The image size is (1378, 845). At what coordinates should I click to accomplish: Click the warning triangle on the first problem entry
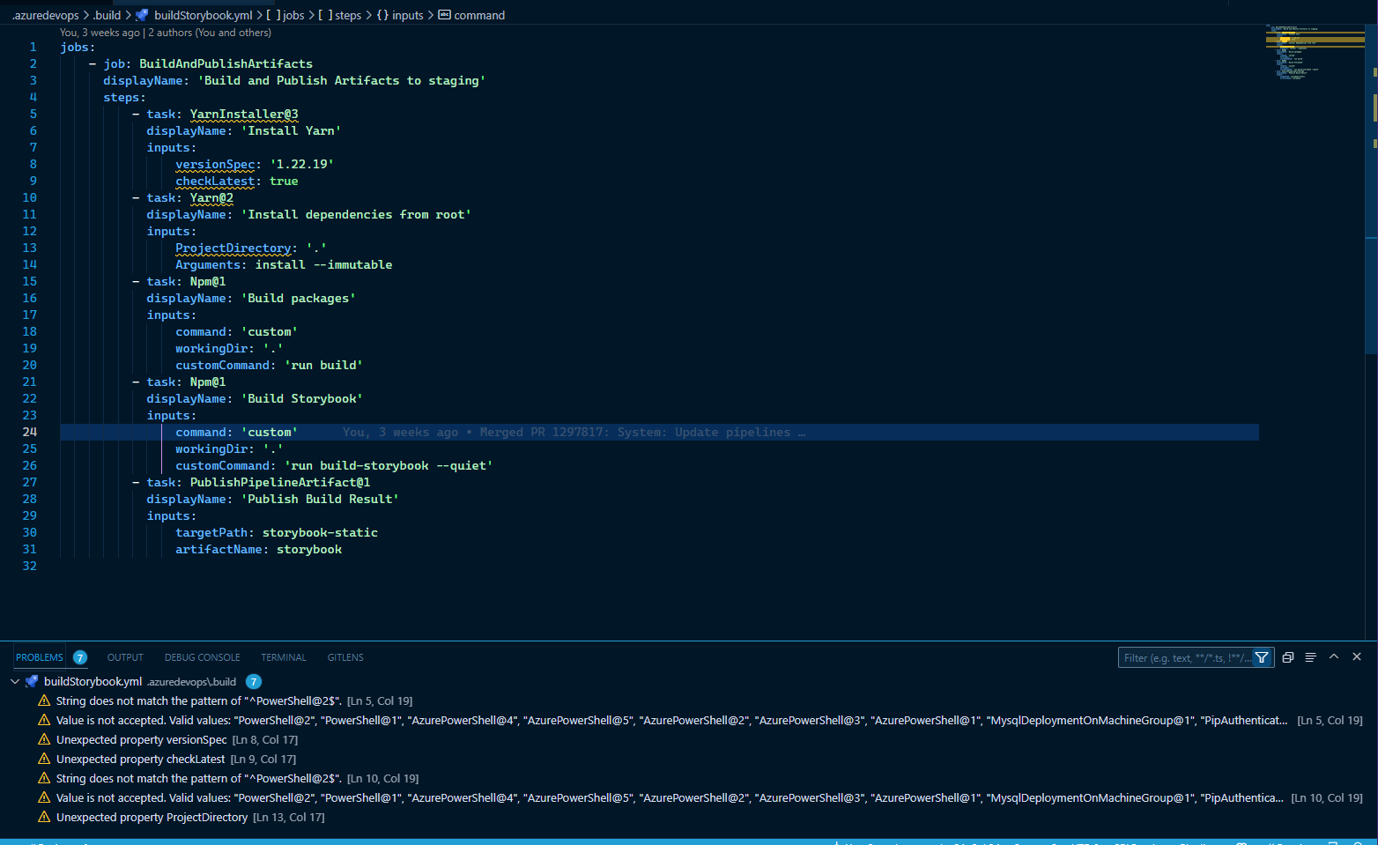pyautogui.click(x=44, y=700)
